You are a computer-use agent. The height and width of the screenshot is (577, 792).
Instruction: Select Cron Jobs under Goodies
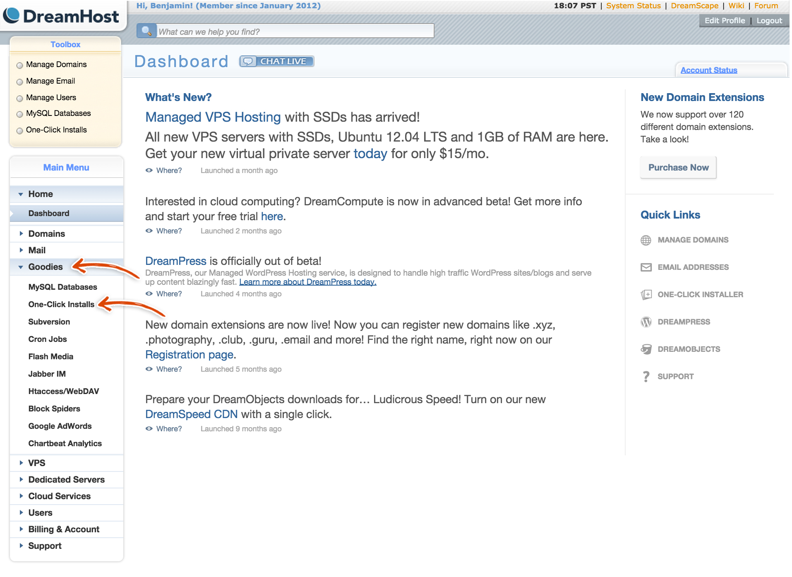pyautogui.click(x=47, y=339)
